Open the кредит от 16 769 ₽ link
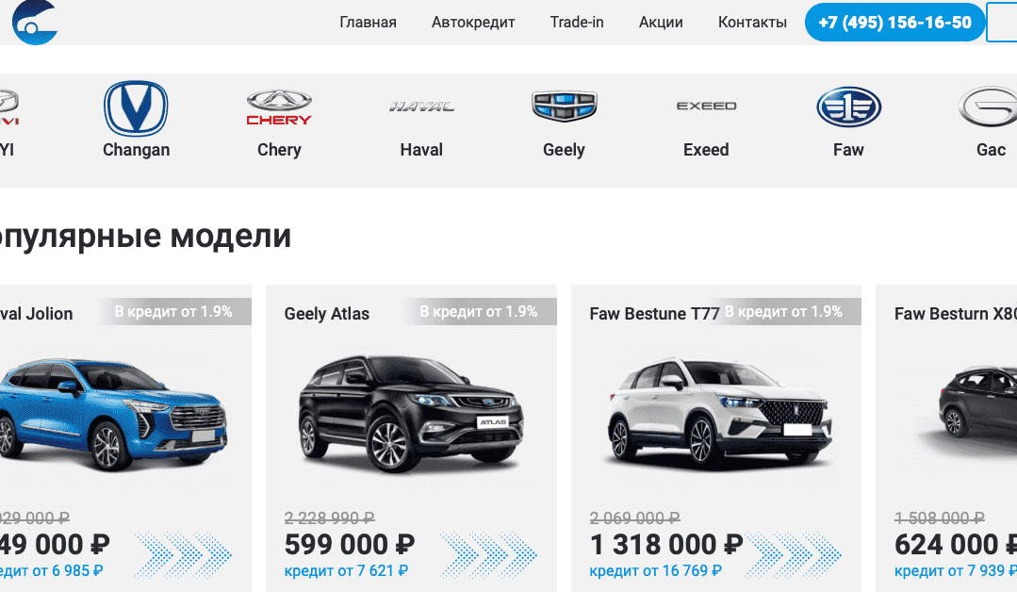This screenshot has height=592, width=1017. [655, 570]
